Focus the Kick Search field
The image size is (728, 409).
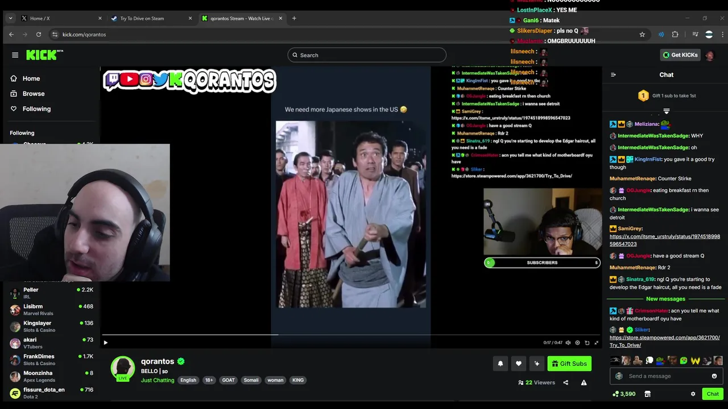(x=367, y=55)
